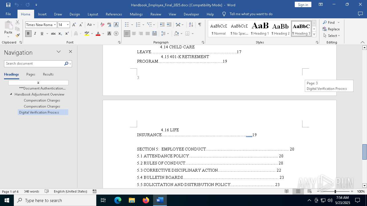This screenshot has height=206, width=367.
Task: Click the Tell me what you want to do box
Action: [251, 14]
